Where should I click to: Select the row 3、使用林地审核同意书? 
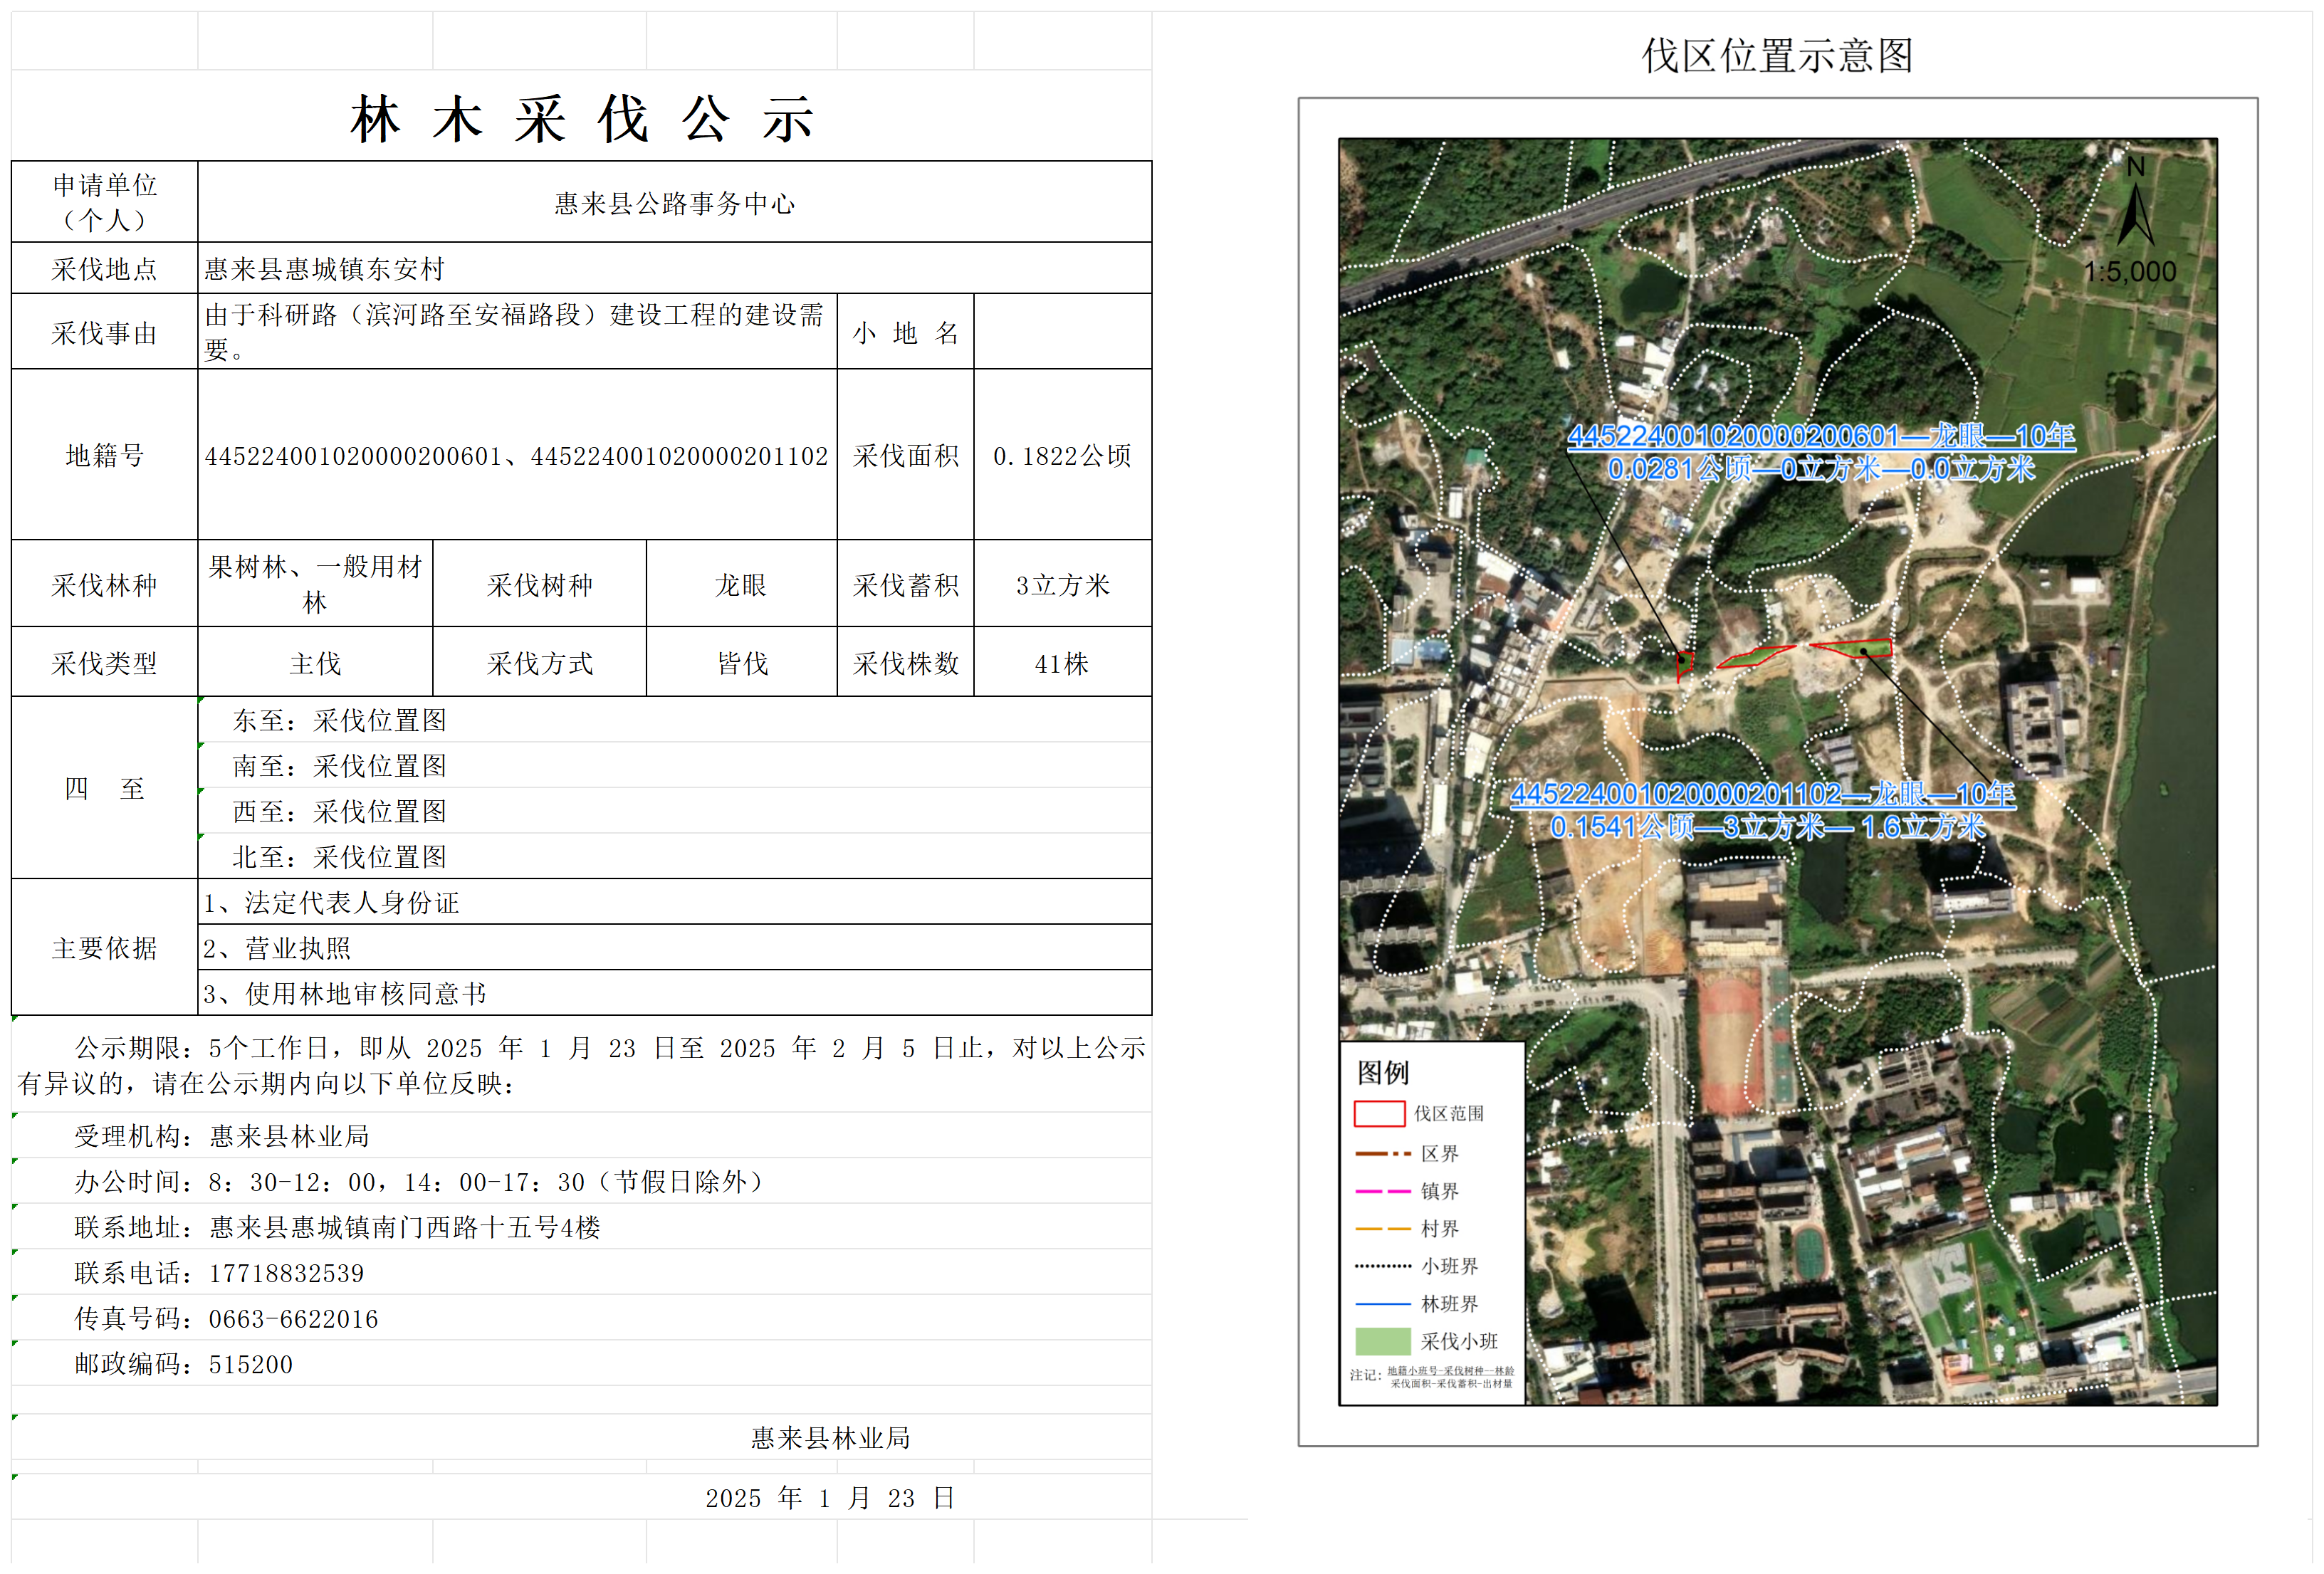point(675,993)
